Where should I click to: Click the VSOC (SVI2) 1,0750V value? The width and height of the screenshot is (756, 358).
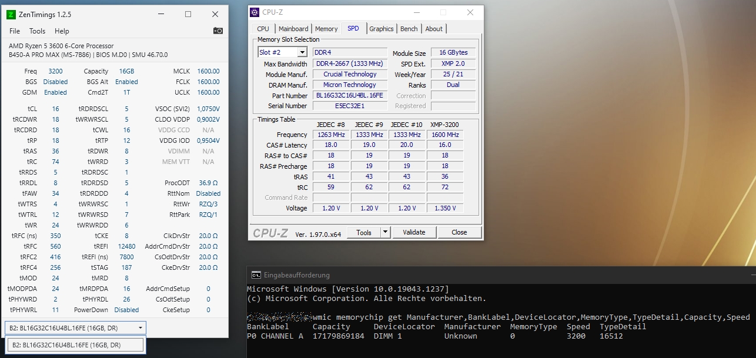point(208,109)
